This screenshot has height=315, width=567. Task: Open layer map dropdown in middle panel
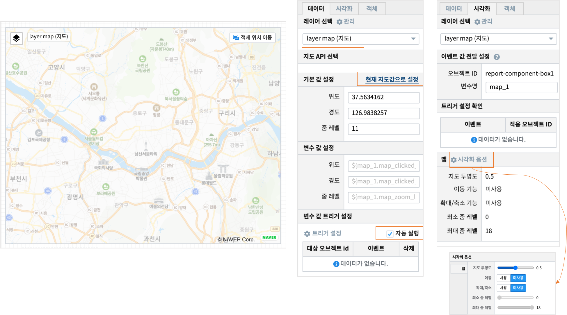tap(361, 39)
